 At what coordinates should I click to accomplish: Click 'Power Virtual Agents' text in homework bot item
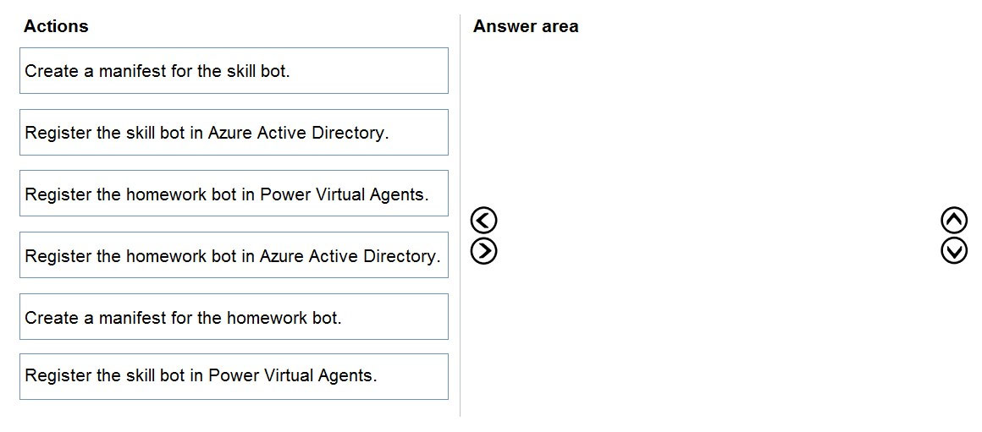pyautogui.click(x=343, y=194)
